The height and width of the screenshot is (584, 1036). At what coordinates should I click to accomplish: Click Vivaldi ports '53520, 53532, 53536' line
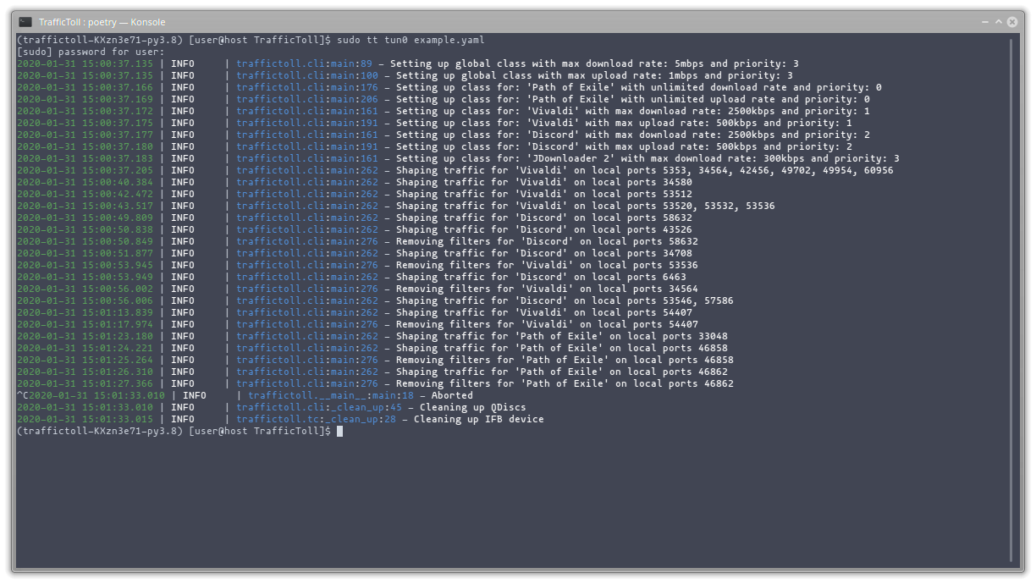coord(395,206)
